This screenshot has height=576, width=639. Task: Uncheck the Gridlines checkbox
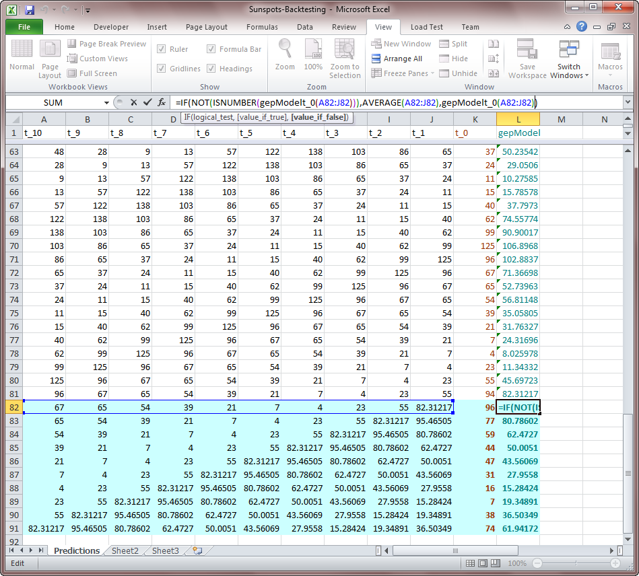tap(162, 69)
